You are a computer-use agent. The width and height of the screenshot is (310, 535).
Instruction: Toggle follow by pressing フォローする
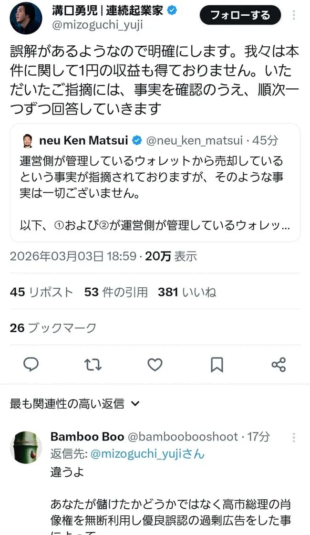tap(240, 15)
